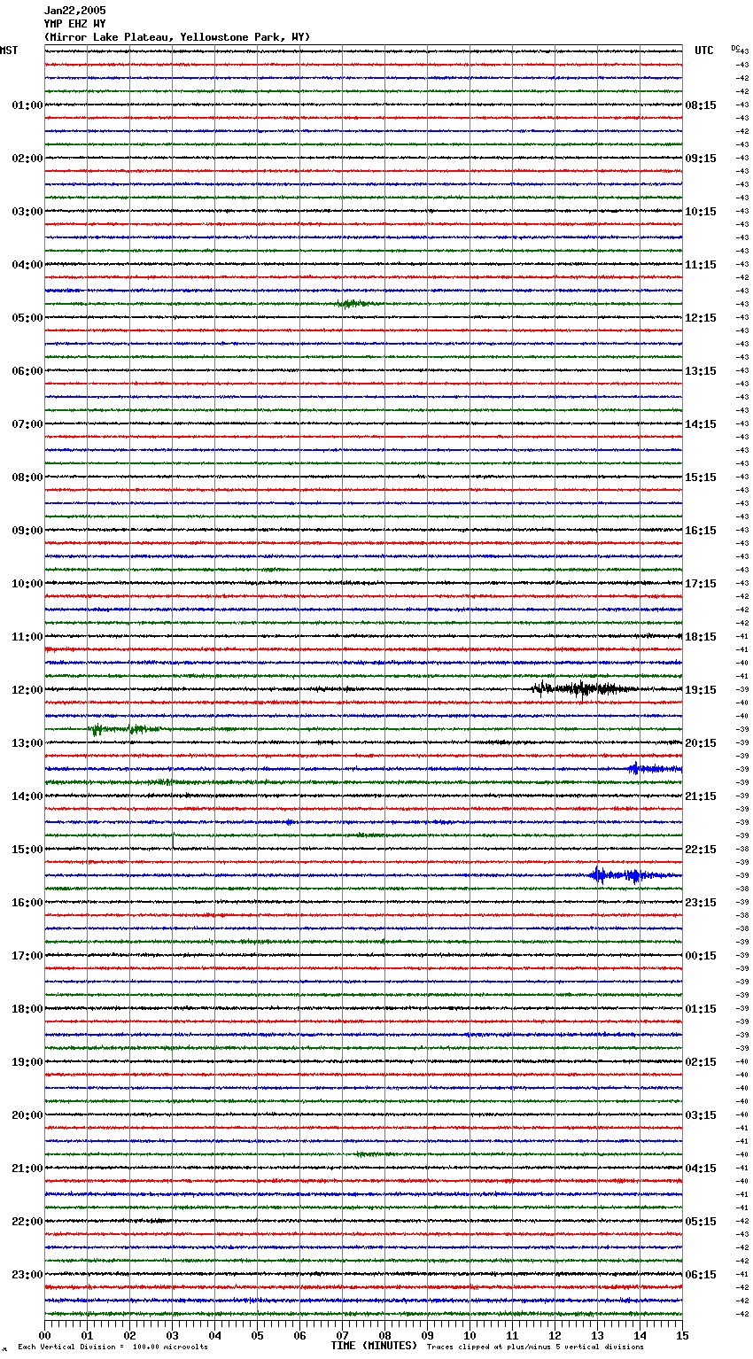Click minute 00 on the time axis
This screenshot has height=1359, width=753.
[x=44, y=1335]
